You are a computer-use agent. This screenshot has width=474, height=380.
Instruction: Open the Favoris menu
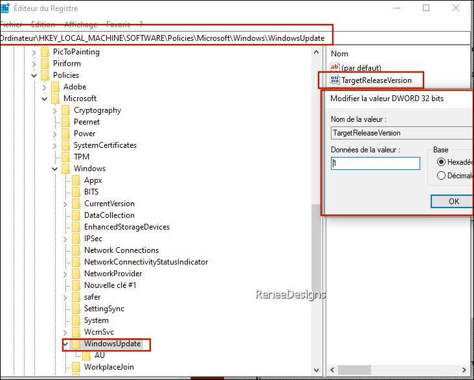[x=119, y=24]
